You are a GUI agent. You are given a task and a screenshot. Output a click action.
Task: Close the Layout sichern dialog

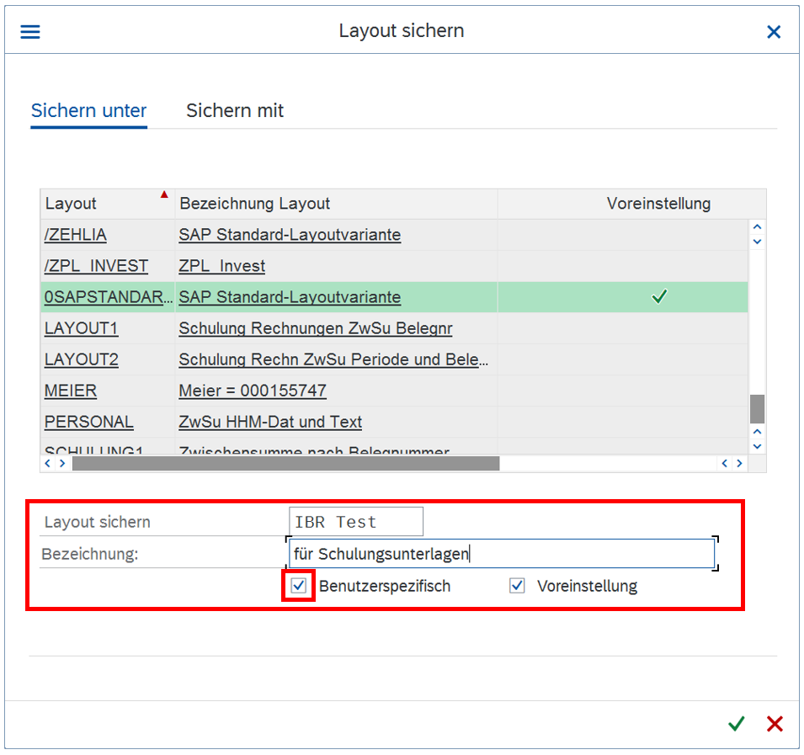click(773, 32)
